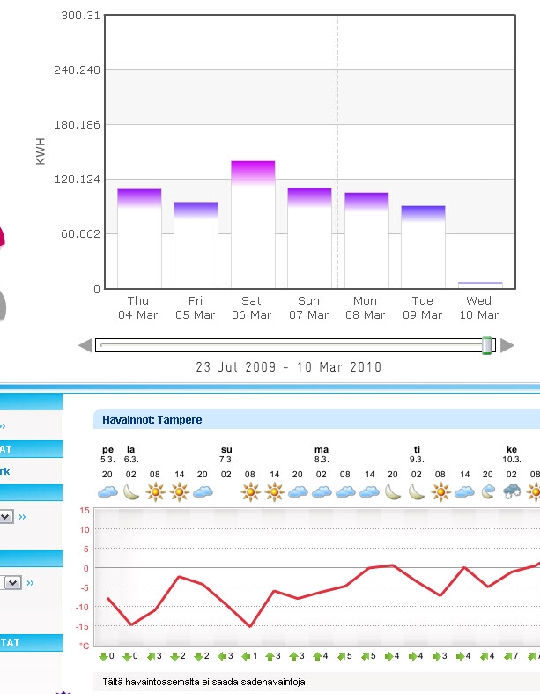Click the green handle on the date range slider
Viewport: 540px width, 694px height.
(487, 345)
